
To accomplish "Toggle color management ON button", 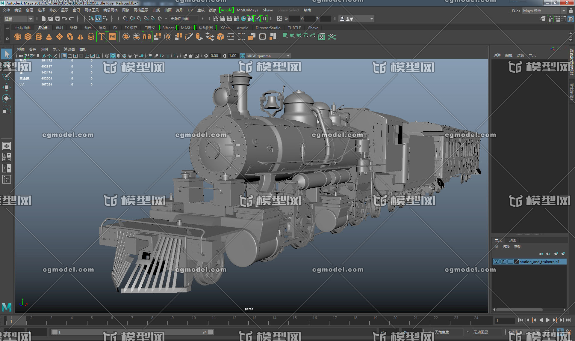I will pyautogui.click(x=243, y=56).
